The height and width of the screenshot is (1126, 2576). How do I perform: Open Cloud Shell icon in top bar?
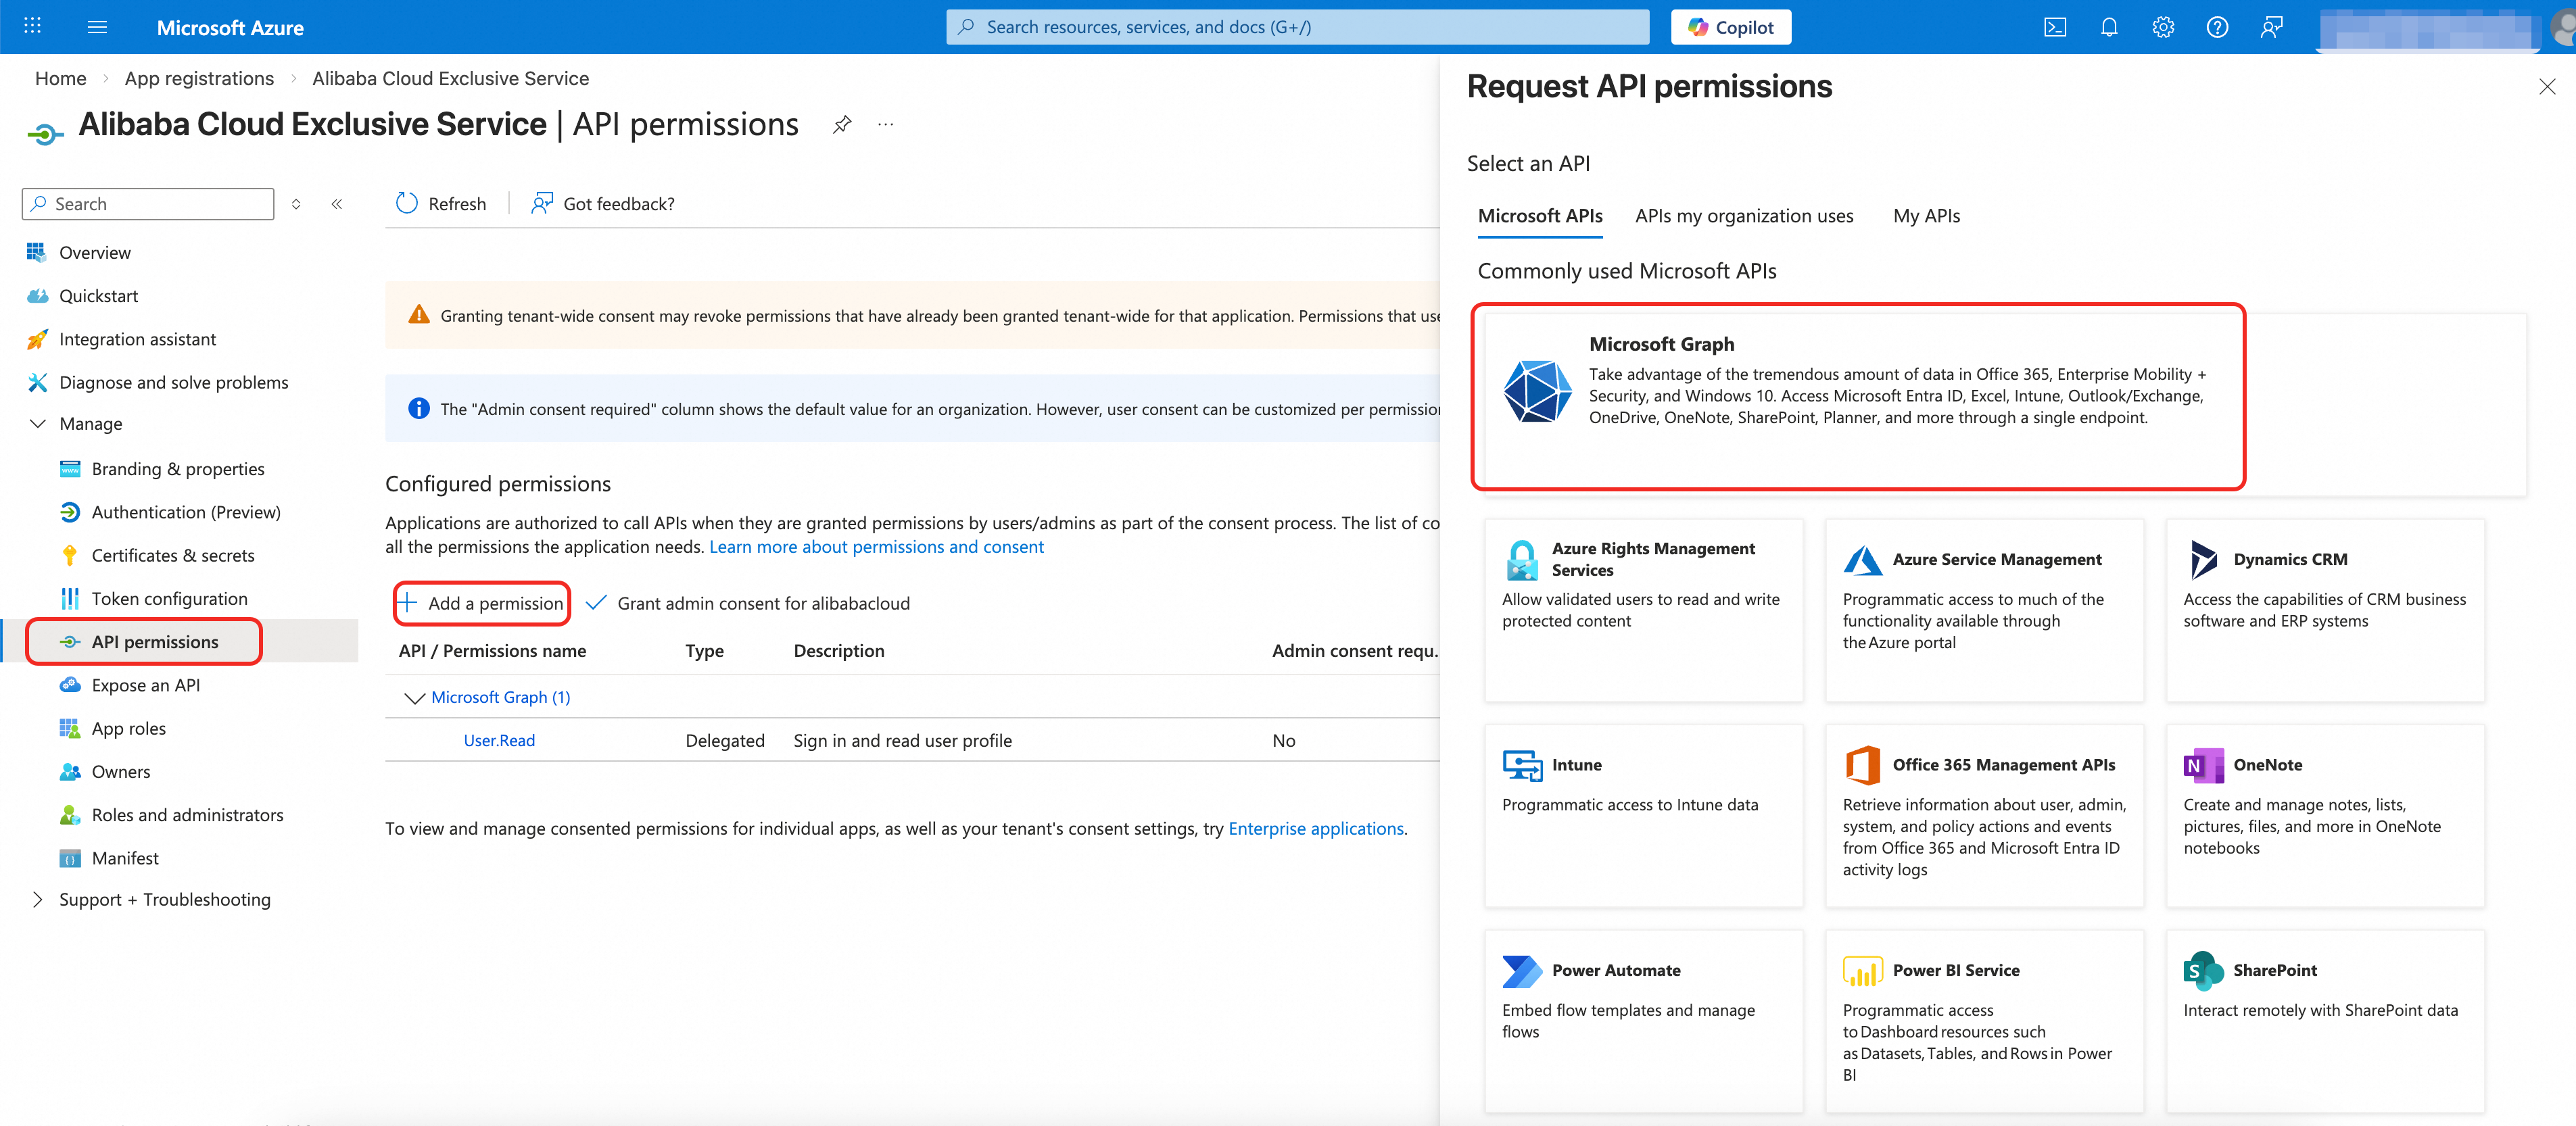[x=2054, y=27]
